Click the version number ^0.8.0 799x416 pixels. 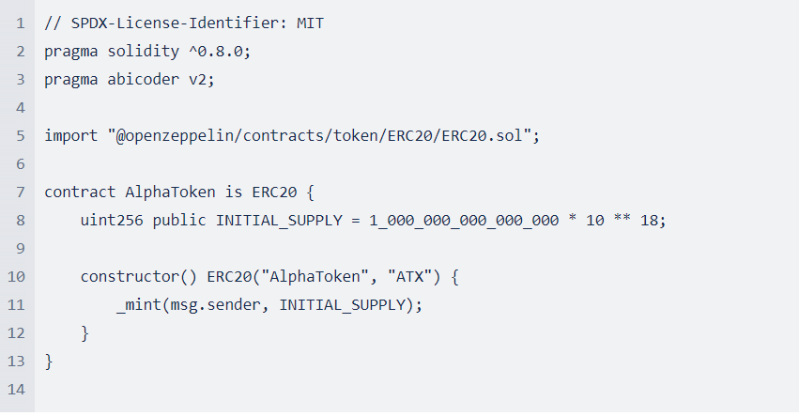tap(216, 52)
